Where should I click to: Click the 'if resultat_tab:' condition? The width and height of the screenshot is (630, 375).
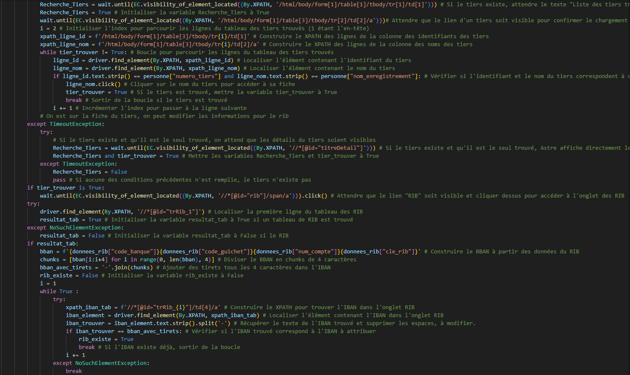tap(53, 243)
